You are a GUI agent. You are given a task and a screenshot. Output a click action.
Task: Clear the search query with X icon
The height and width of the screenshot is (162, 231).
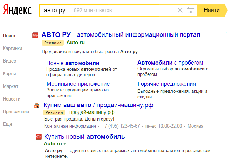coord(180,10)
